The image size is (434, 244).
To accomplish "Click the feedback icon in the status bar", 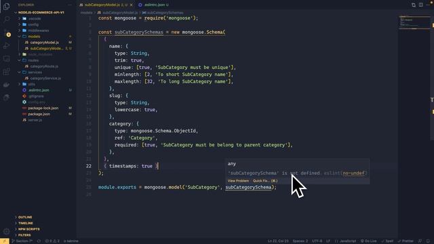I will point(420,241).
